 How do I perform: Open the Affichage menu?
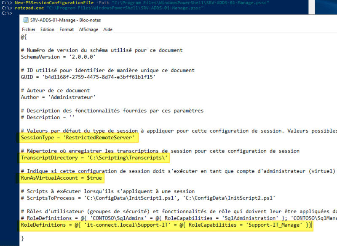[88, 29]
